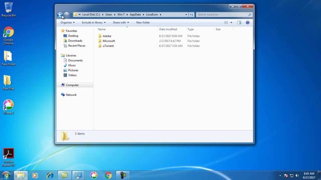Select New folder desktop icon
The height and width of the screenshot is (180, 321).
tap(9, 58)
